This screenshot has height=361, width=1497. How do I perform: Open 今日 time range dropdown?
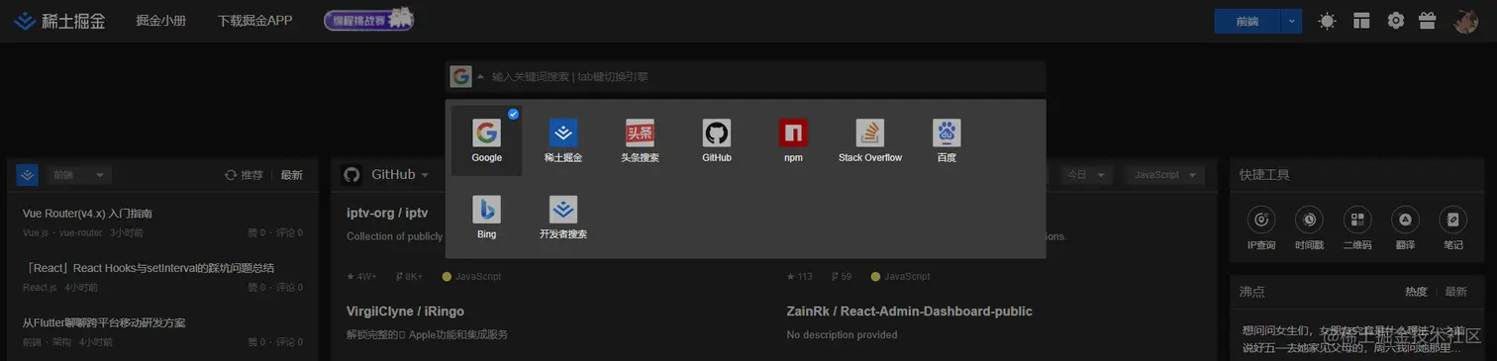[x=1087, y=175]
